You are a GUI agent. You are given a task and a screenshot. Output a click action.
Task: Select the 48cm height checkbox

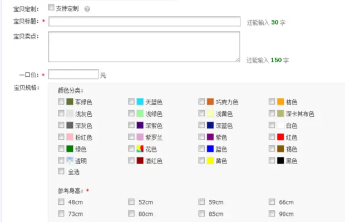coord(61,202)
